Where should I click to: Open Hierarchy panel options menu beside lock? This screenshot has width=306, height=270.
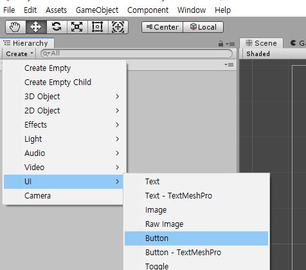(231, 44)
